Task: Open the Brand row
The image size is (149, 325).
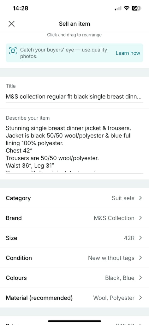Action: click(74, 218)
